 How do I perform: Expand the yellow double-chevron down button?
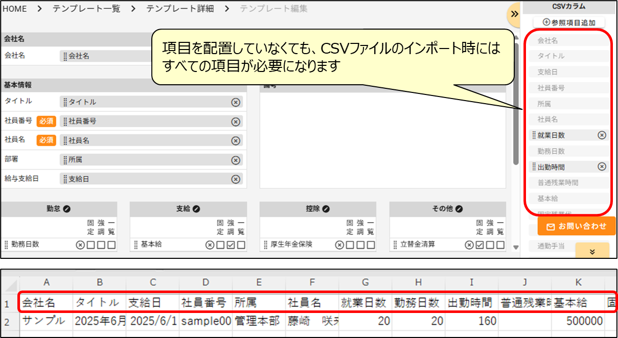[x=592, y=251]
